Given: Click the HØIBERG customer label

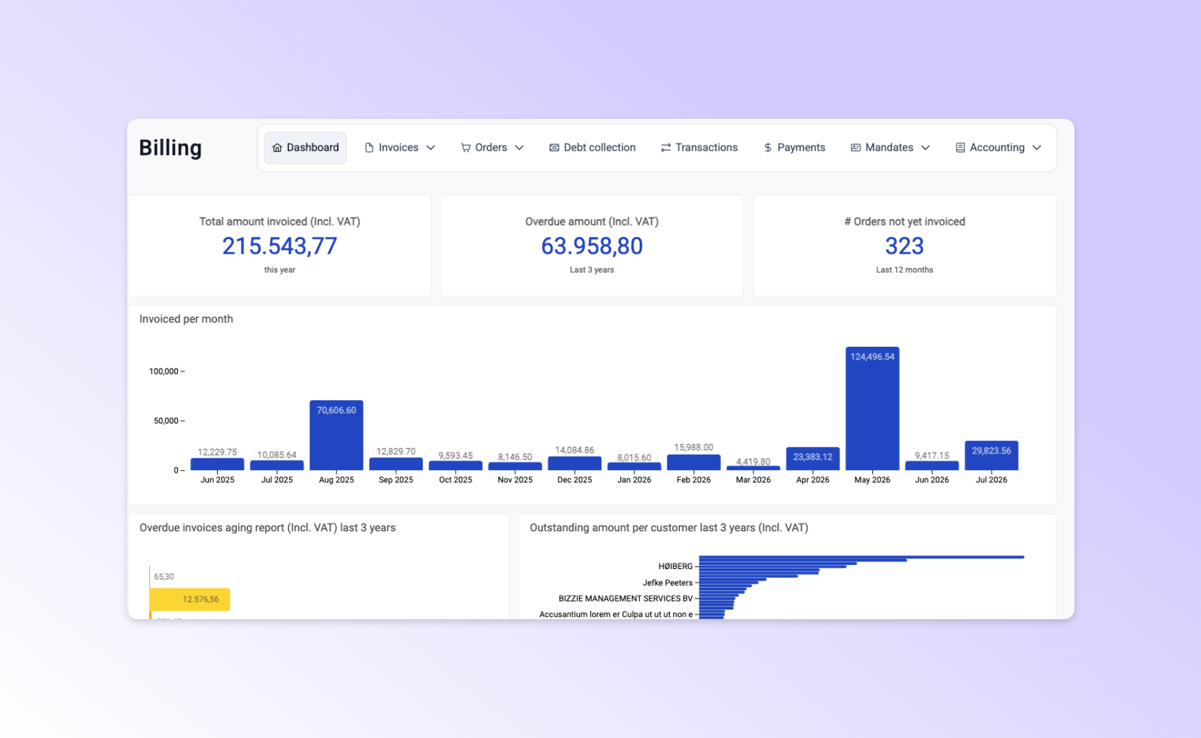Looking at the screenshot, I should coord(675,567).
